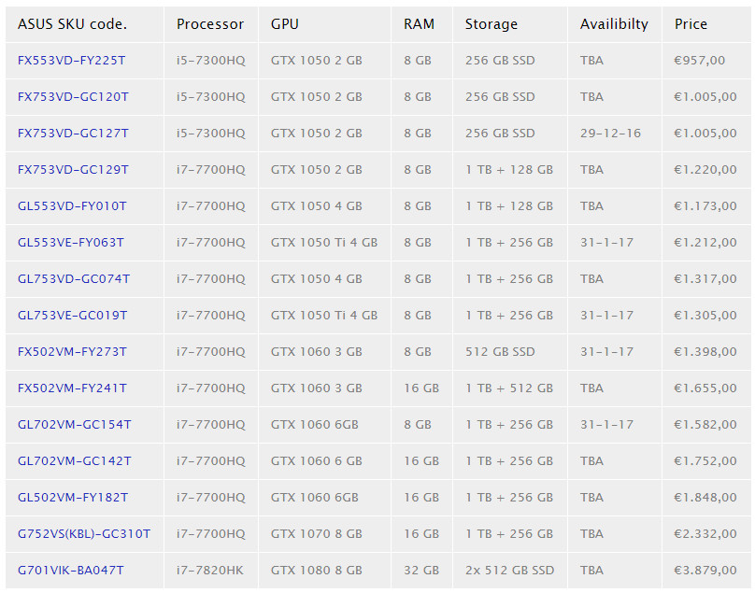The height and width of the screenshot is (593, 755).
Task: Open the FX553VD-FY225T SKU link
Action: pos(71,61)
